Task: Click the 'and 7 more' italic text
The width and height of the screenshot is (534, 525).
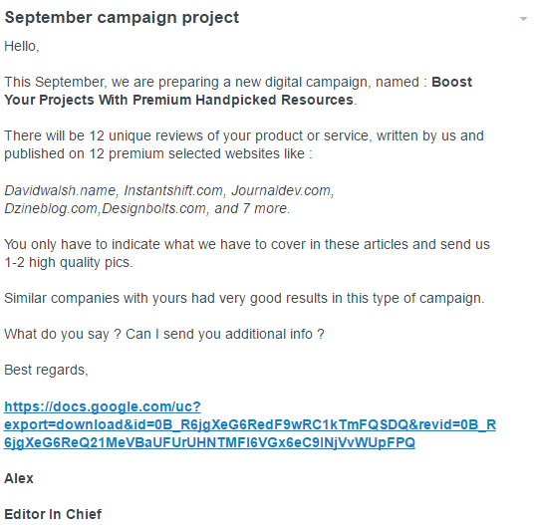Action: click(250, 208)
